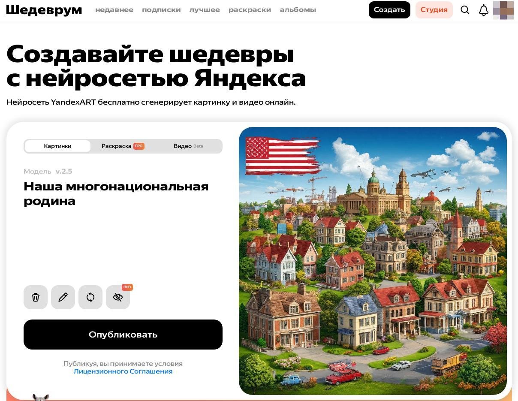Go to недавнее section

click(x=114, y=10)
